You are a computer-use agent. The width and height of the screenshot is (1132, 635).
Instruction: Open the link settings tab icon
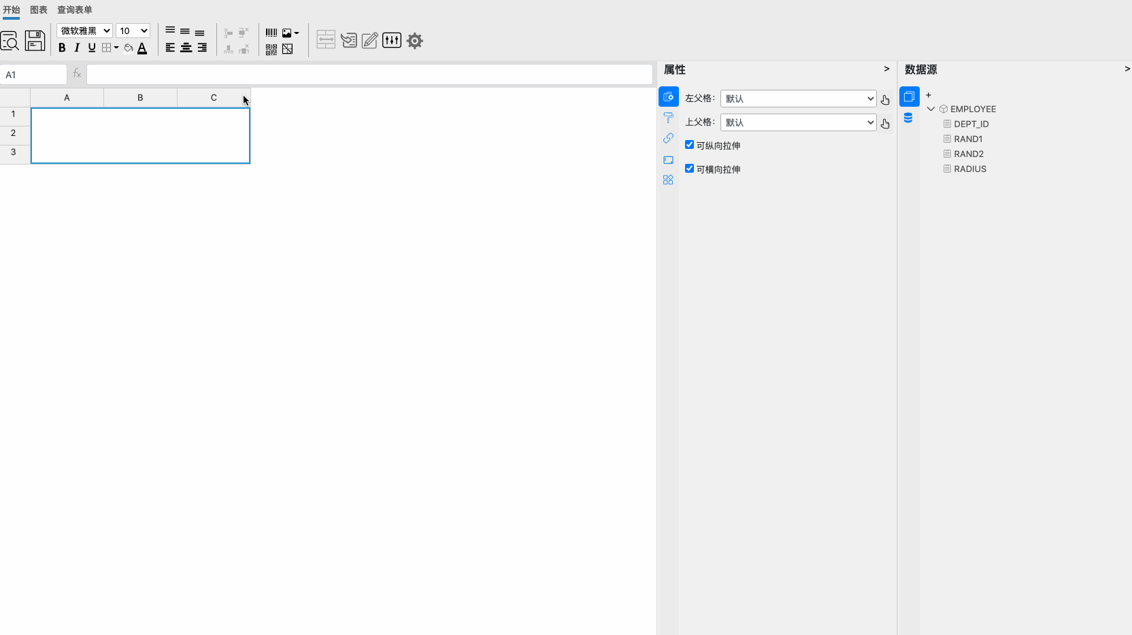[668, 138]
